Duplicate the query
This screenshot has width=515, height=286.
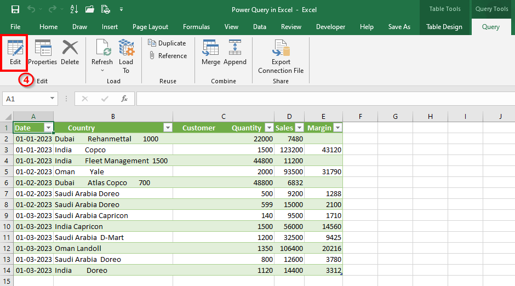coord(167,43)
